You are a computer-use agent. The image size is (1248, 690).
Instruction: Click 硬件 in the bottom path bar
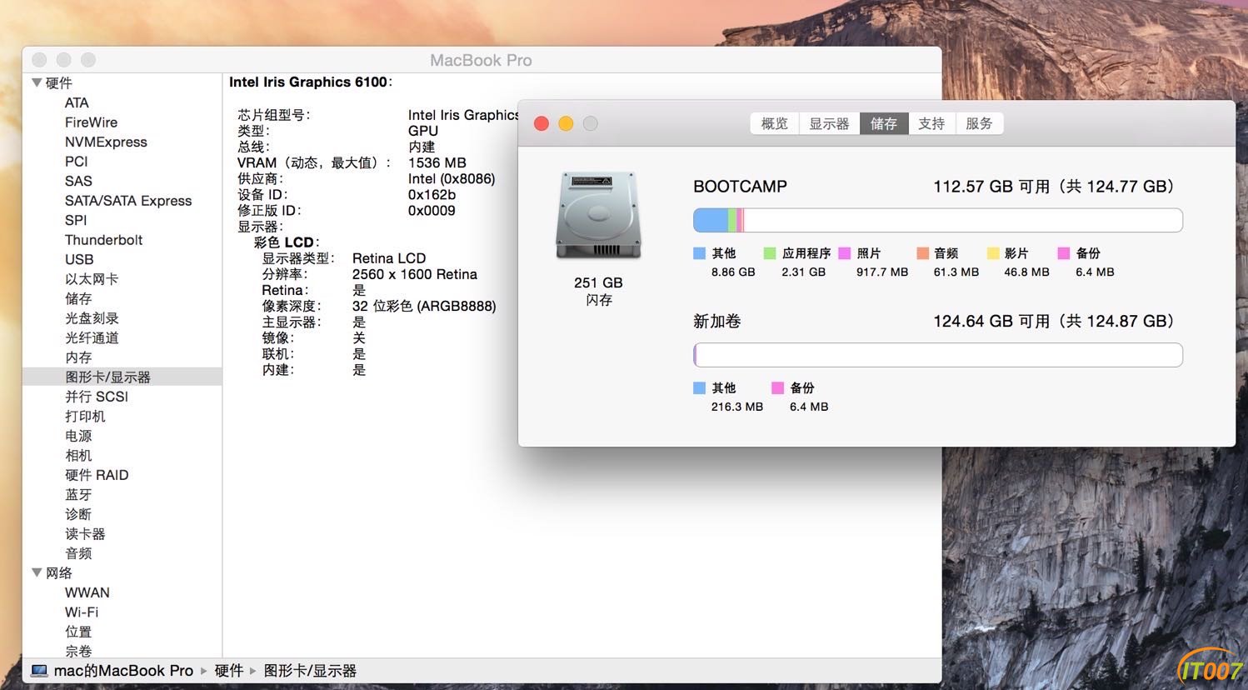tap(228, 671)
